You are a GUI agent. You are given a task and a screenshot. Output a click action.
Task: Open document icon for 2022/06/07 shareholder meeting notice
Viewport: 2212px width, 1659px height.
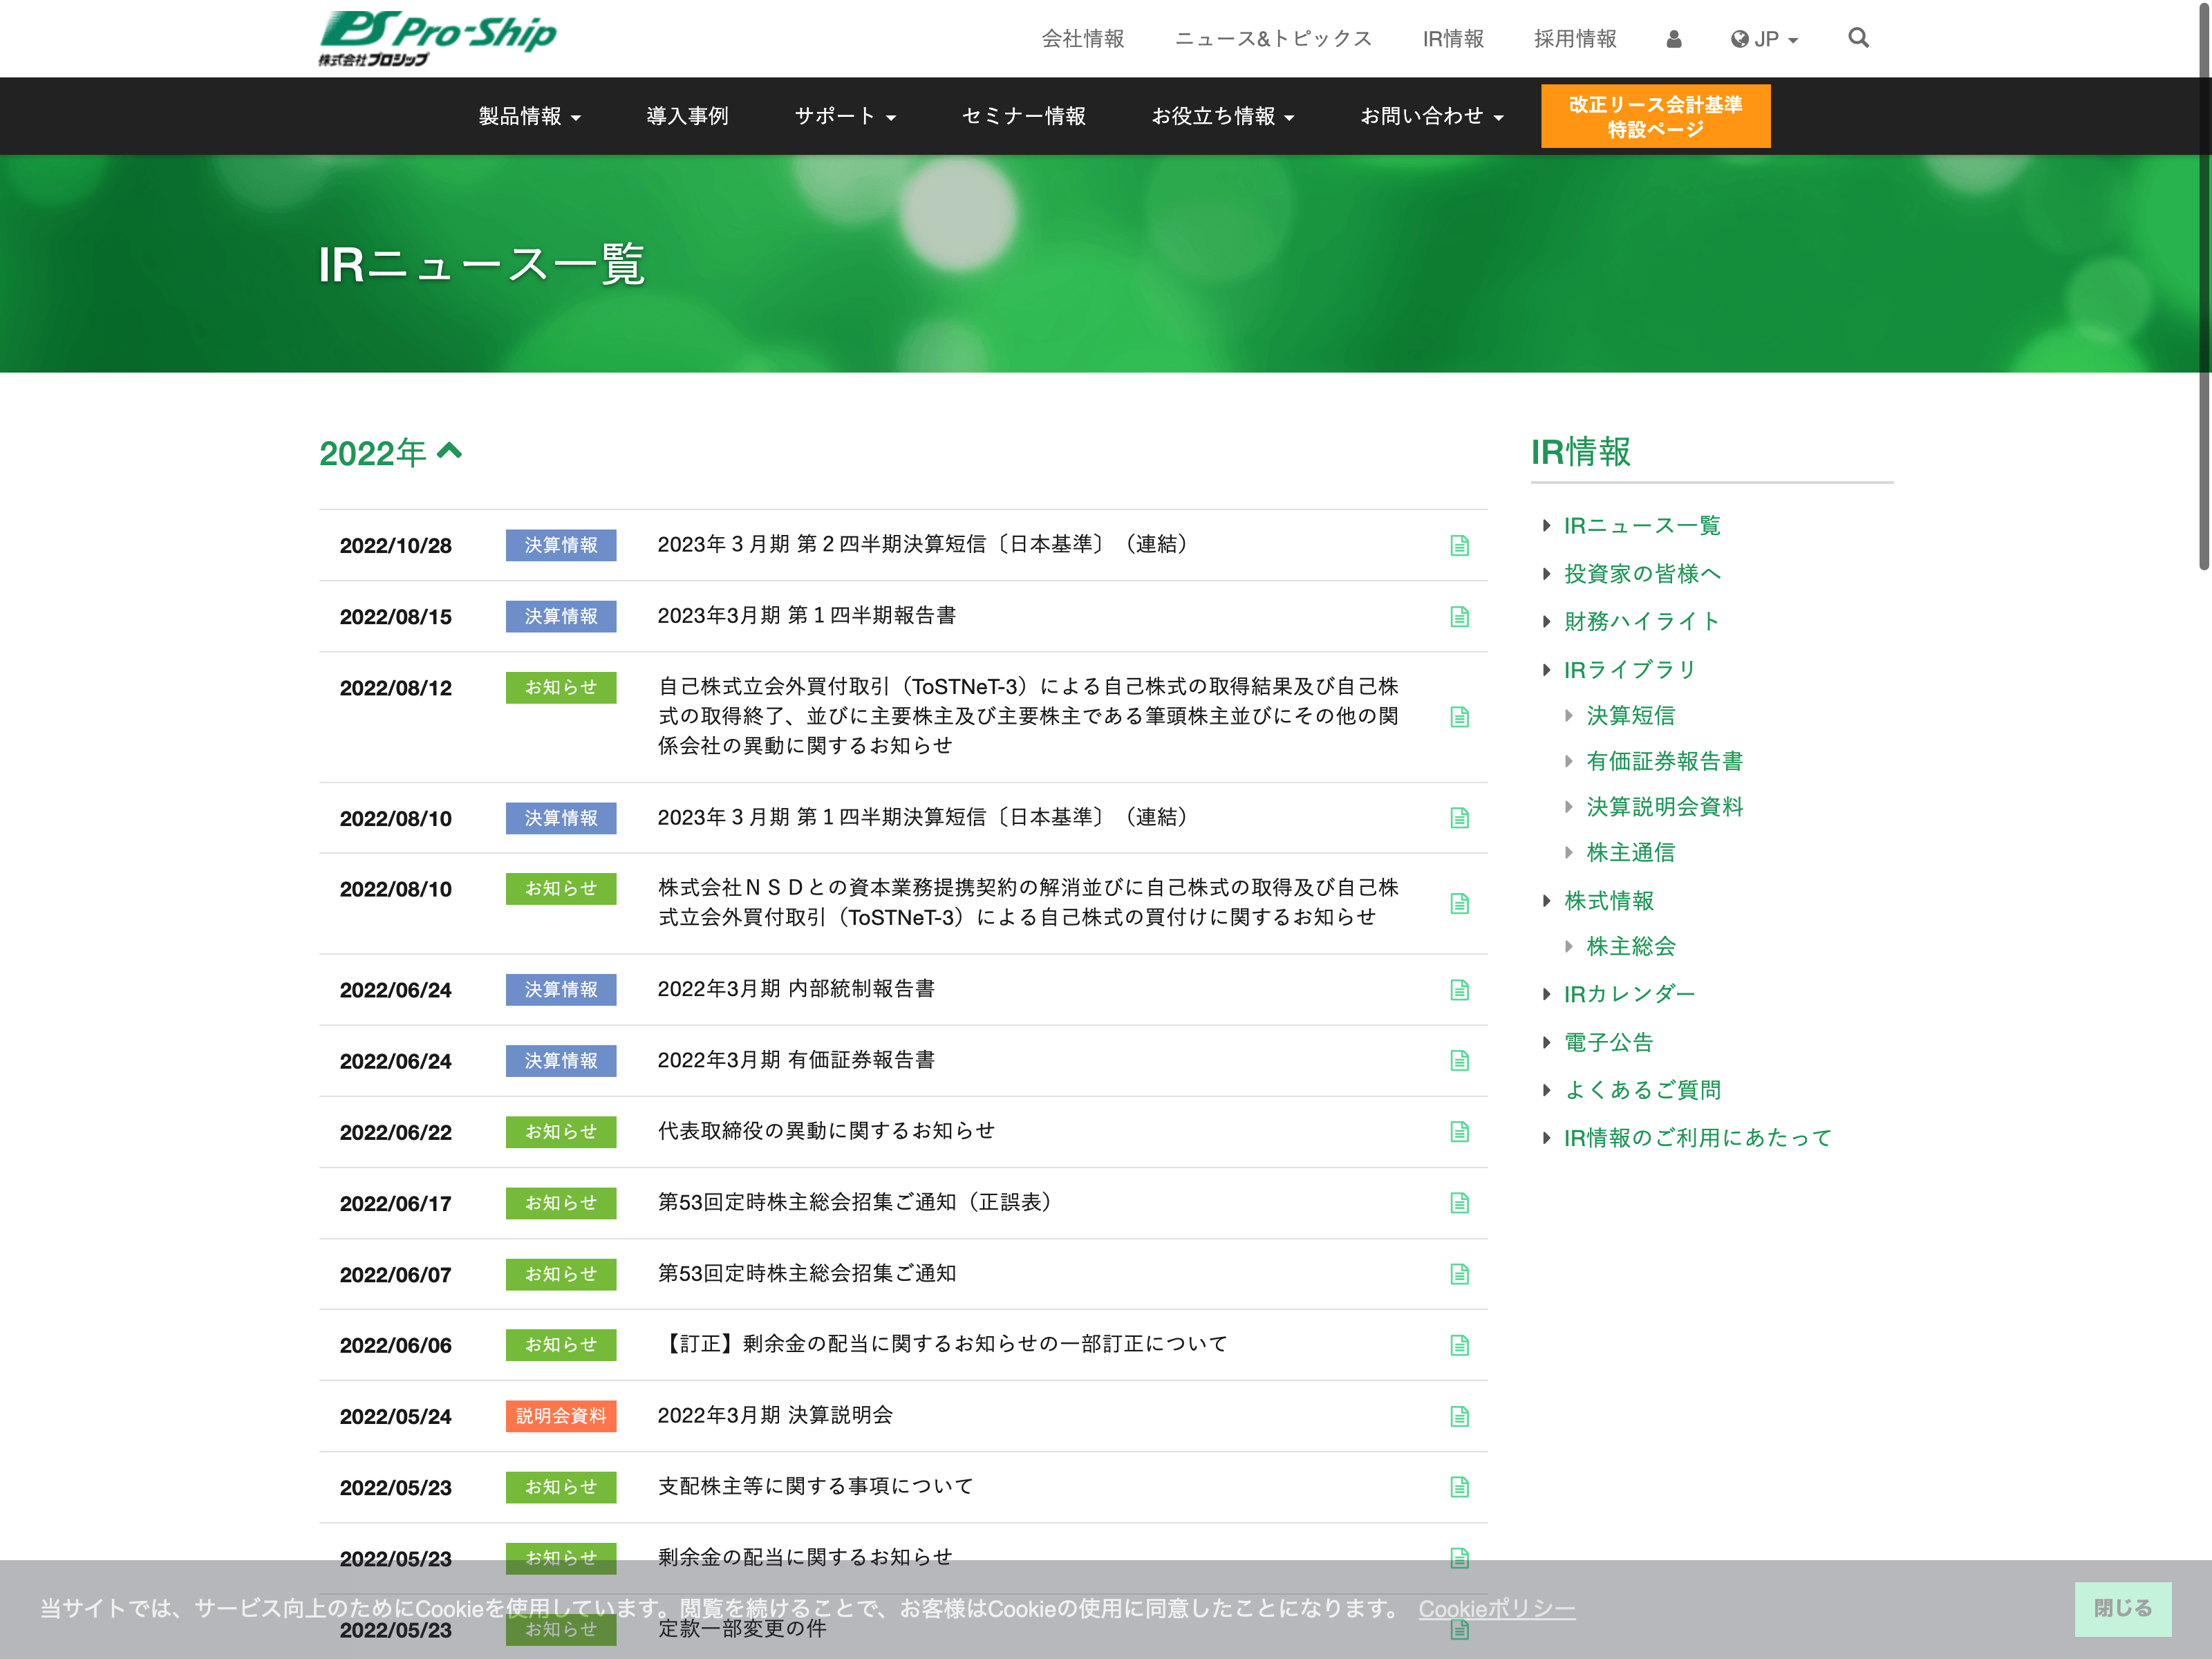tap(1458, 1273)
